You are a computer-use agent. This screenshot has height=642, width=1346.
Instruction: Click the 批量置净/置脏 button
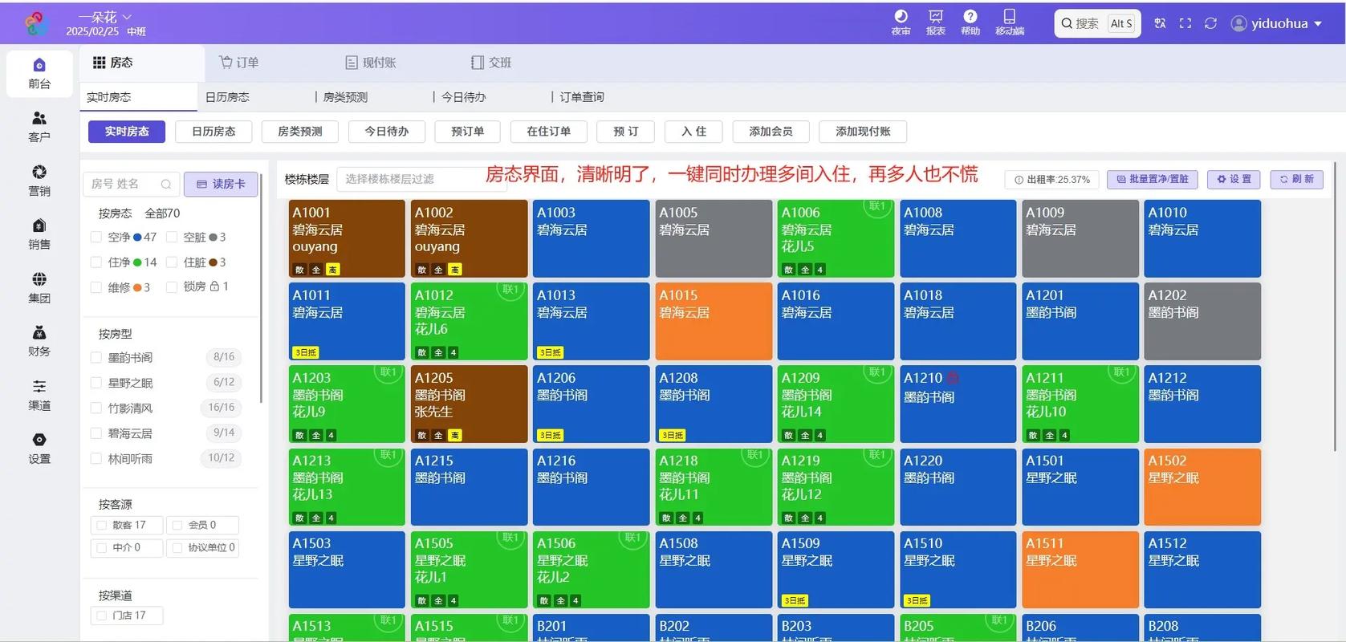click(x=1152, y=180)
